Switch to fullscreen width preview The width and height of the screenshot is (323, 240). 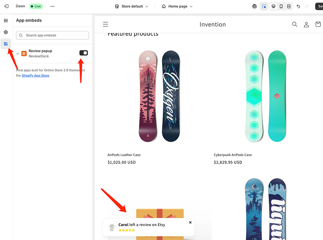[x=289, y=6]
